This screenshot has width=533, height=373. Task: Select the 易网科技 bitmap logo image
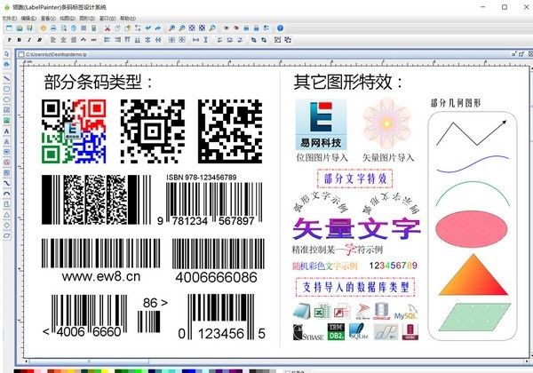pos(321,124)
